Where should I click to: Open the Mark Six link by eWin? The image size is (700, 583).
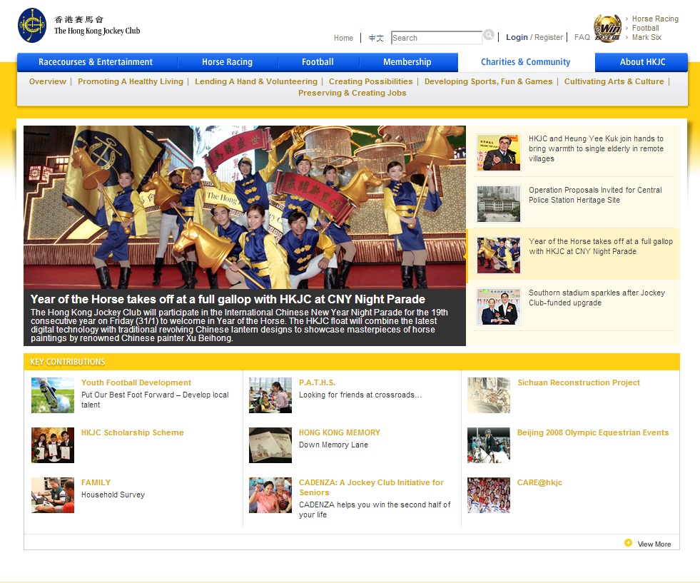click(646, 37)
